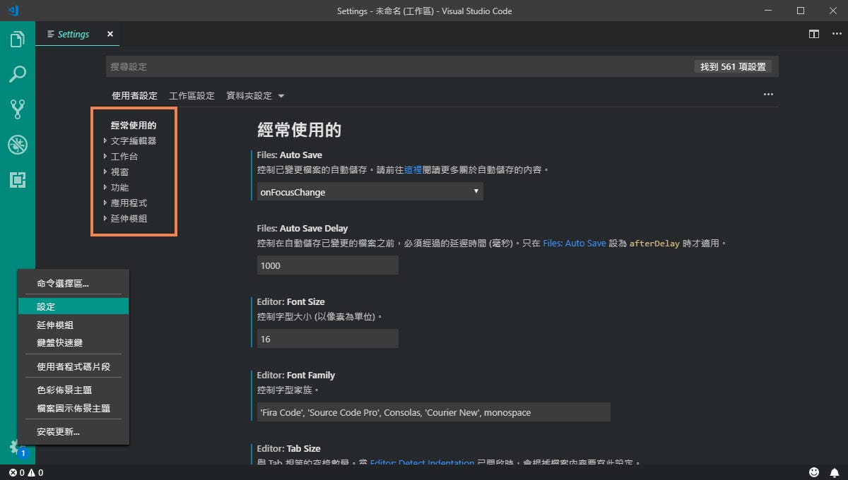
Task: Choose 安裝更新... in the menu
Action: pos(73,431)
